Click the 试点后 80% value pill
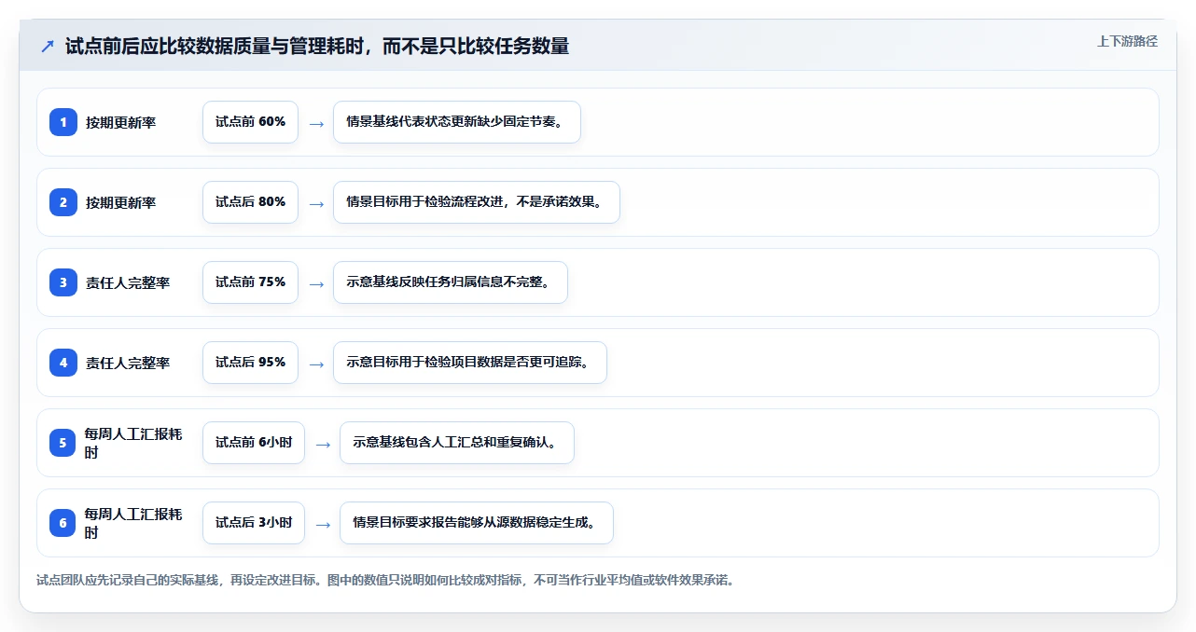Image resolution: width=1196 pixels, height=632 pixels. point(250,202)
